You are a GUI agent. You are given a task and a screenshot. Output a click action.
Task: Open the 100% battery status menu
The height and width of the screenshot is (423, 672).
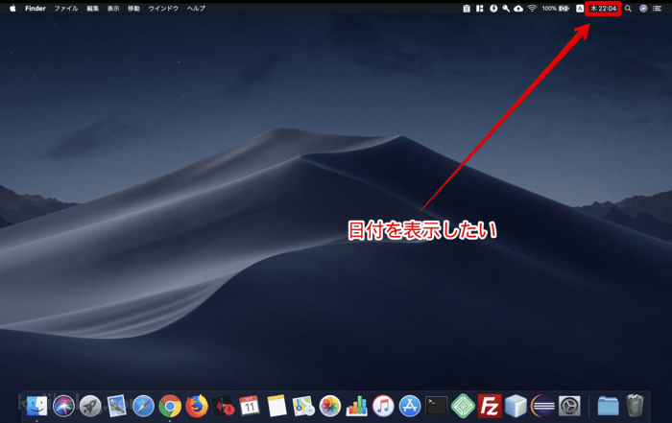point(556,8)
